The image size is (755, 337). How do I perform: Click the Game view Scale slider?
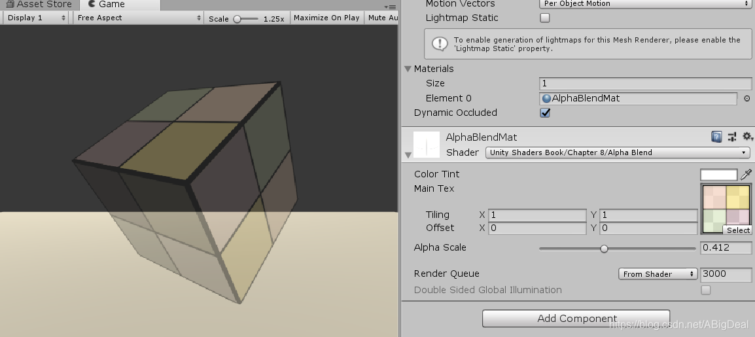247,19
